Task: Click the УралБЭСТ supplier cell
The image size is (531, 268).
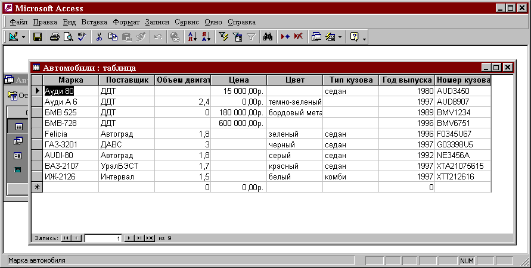Action: [x=127, y=166]
